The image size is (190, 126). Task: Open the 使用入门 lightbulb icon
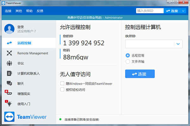pos(9,103)
